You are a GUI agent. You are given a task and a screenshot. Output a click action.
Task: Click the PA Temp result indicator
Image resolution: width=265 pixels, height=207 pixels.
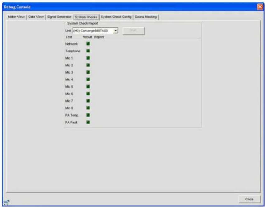pos(88,115)
